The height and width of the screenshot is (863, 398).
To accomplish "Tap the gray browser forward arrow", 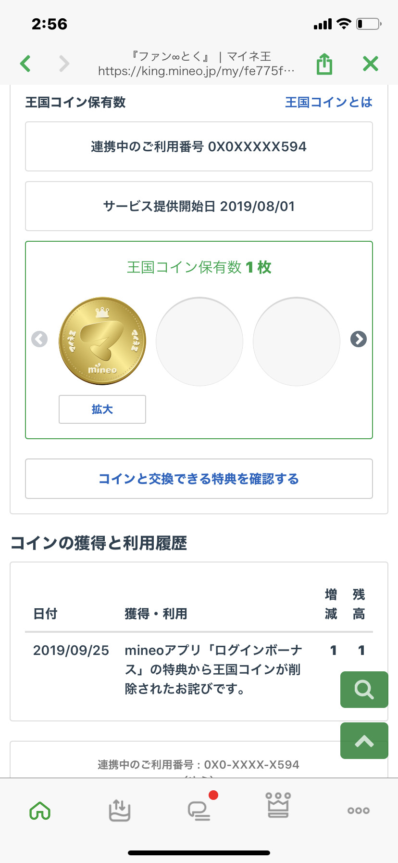I will point(64,64).
